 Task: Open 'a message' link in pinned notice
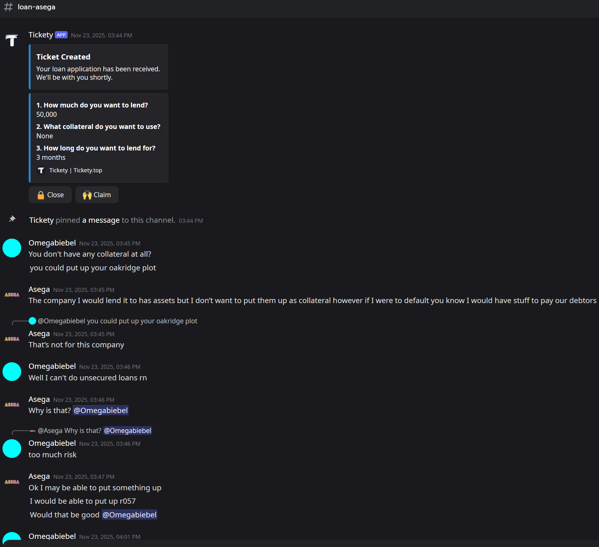pyautogui.click(x=101, y=220)
